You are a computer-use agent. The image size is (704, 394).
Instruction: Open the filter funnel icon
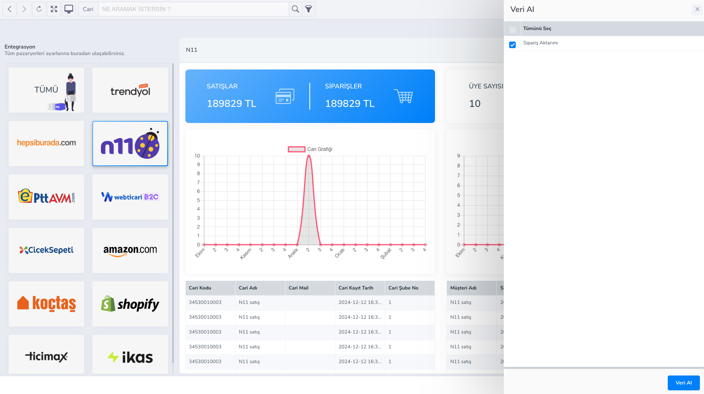pyautogui.click(x=309, y=9)
